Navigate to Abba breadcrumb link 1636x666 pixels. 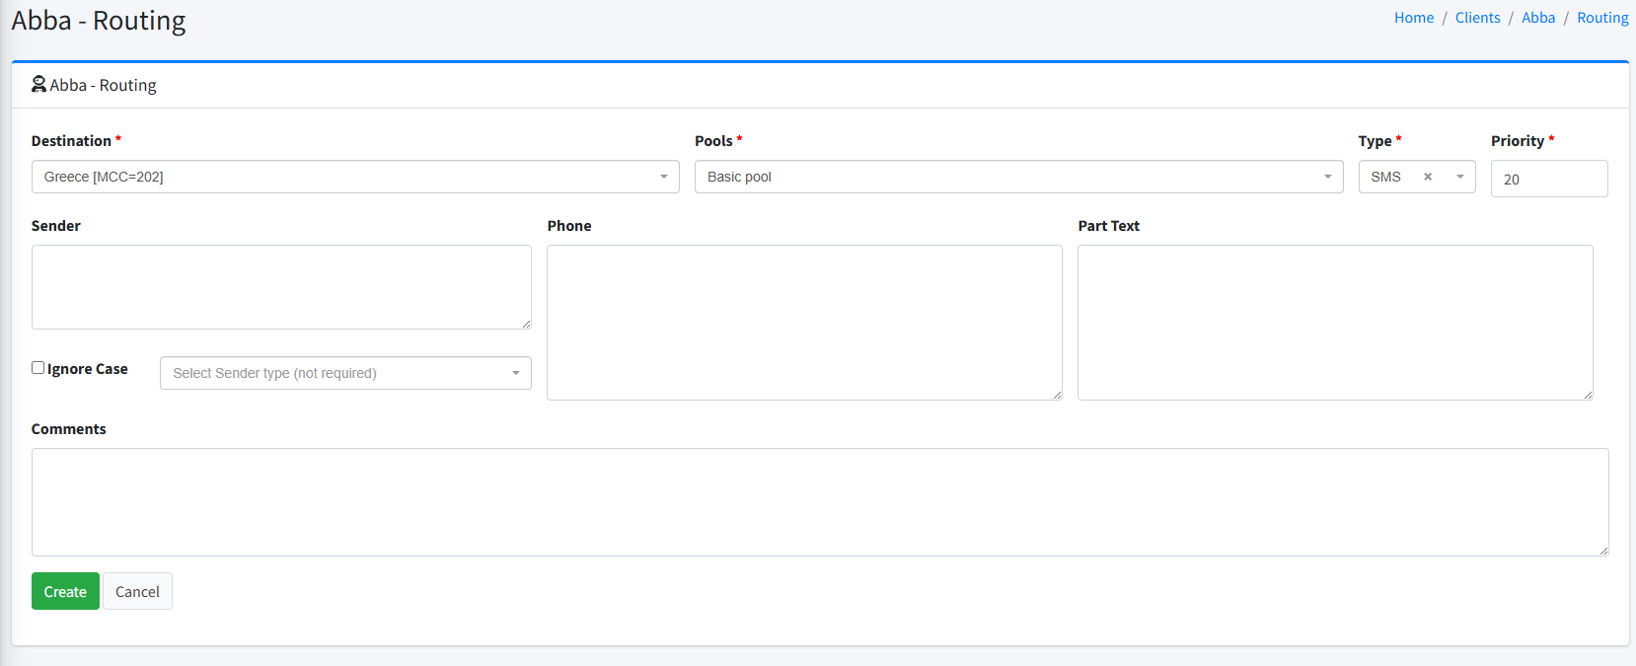click(1537, 18)
